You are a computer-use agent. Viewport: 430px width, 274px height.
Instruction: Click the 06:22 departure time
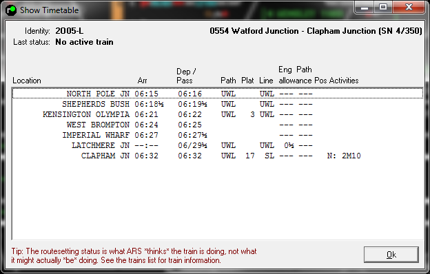(190, 114)
